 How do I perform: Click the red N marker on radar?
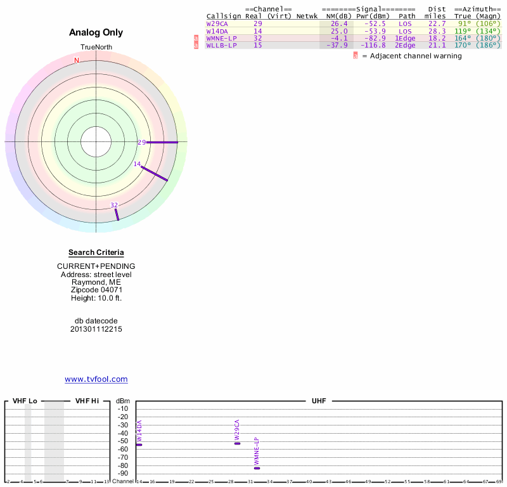[77, 60]
